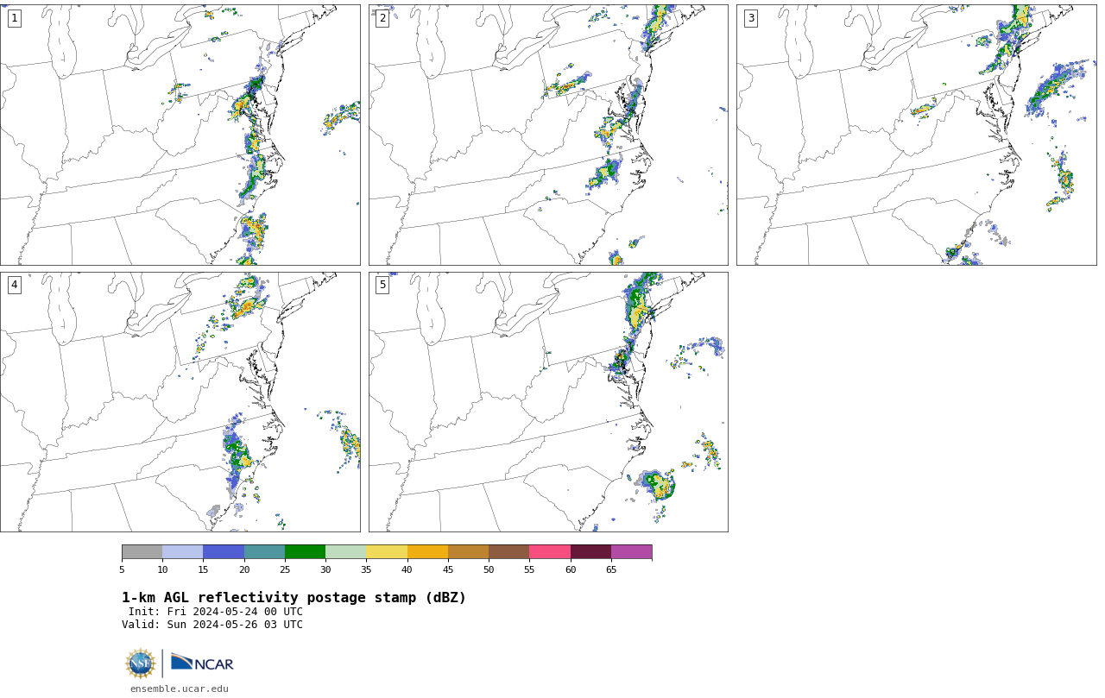1105x698 pixels.
Task: Click the purple 65+ dBZ swatch
Action: tap(631, 552)
